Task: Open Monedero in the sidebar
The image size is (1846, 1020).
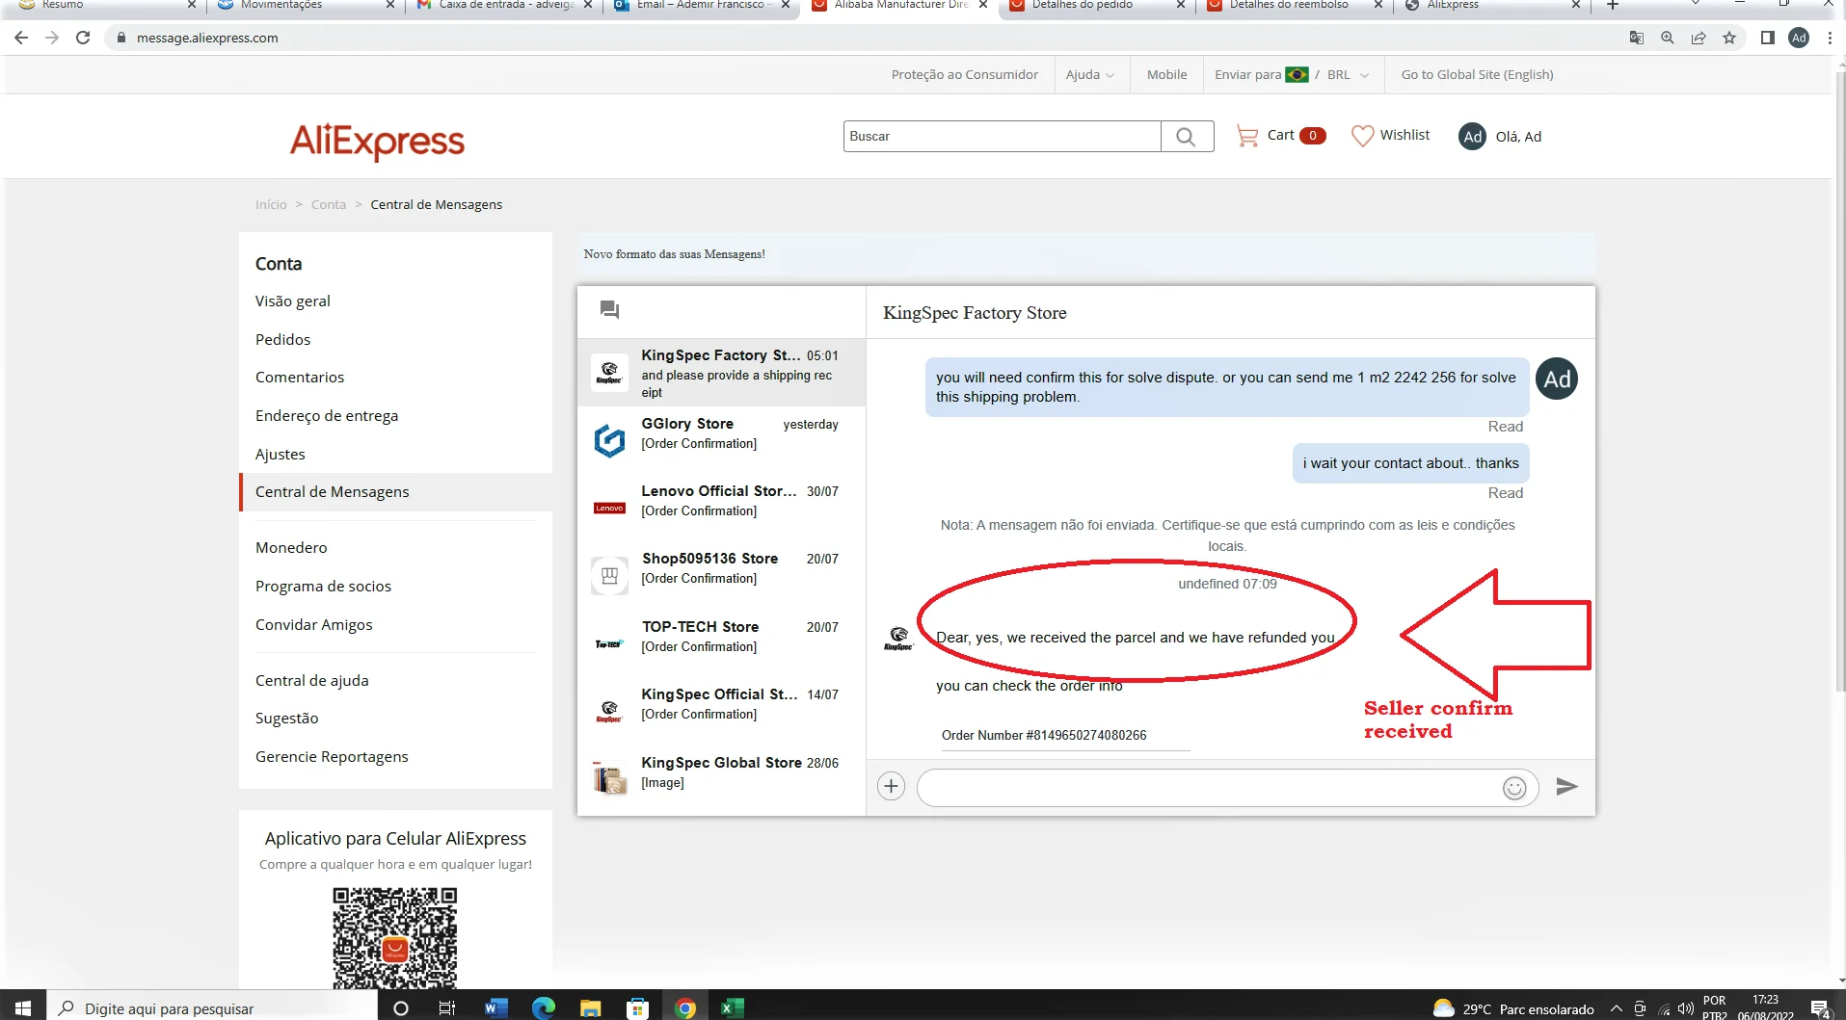Action: [291, 547]
